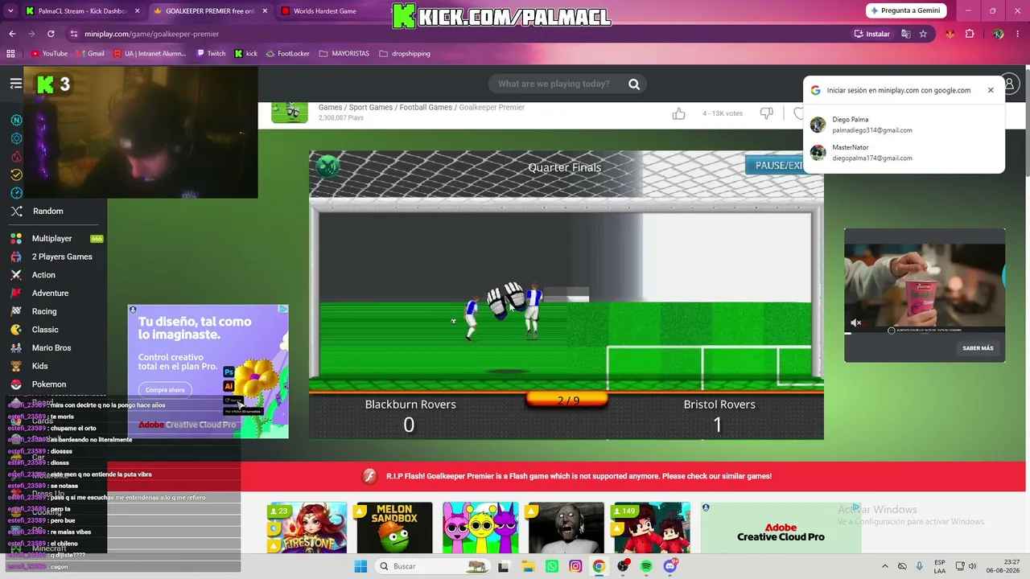Click the Sport Games breadcrumb link
1030x579 pixels.
(x=371, y=107)
